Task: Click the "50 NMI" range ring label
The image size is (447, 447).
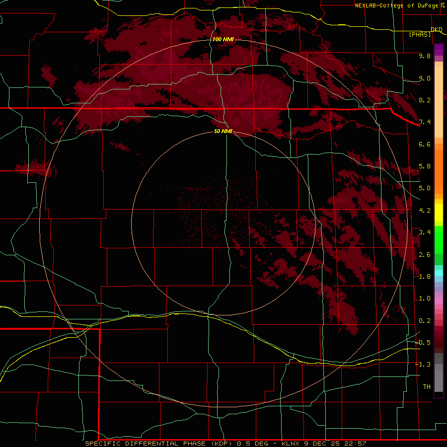Action: (x=223, y=131)
